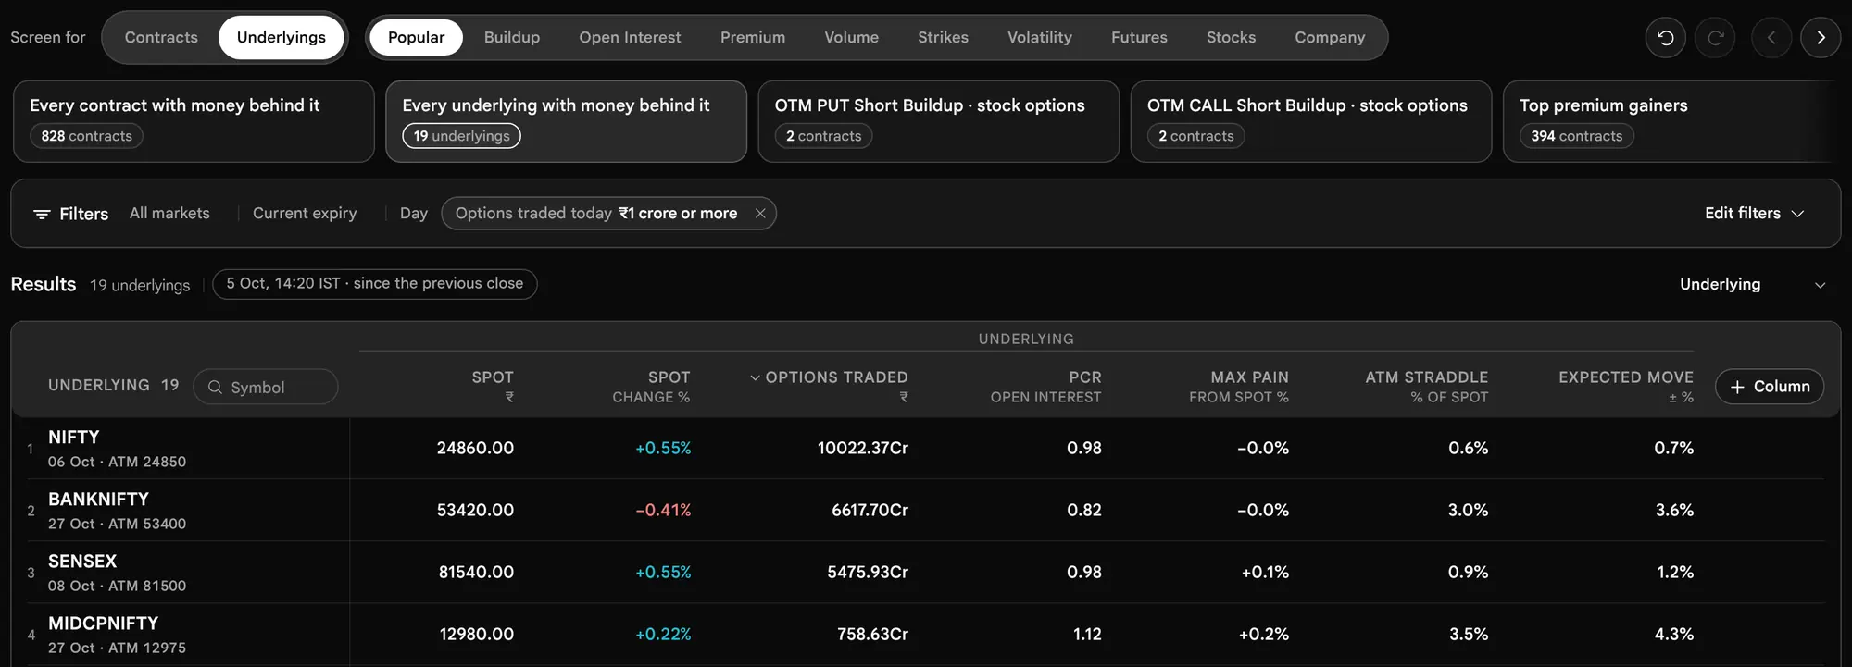Select OTM CALL Short Buildup stock options card
The image size is (1852, 667).
[1310, 121]
